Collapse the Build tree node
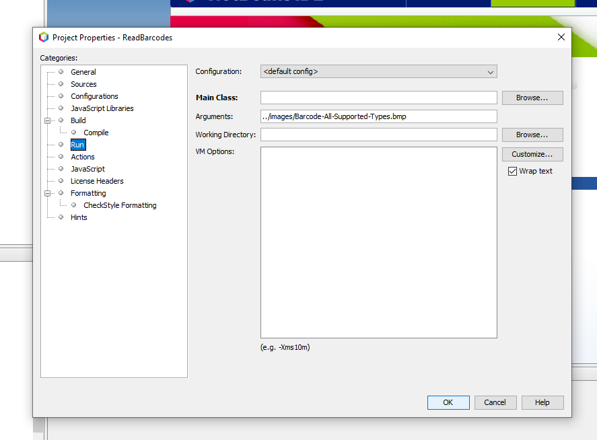 click(x=46, y=120)
